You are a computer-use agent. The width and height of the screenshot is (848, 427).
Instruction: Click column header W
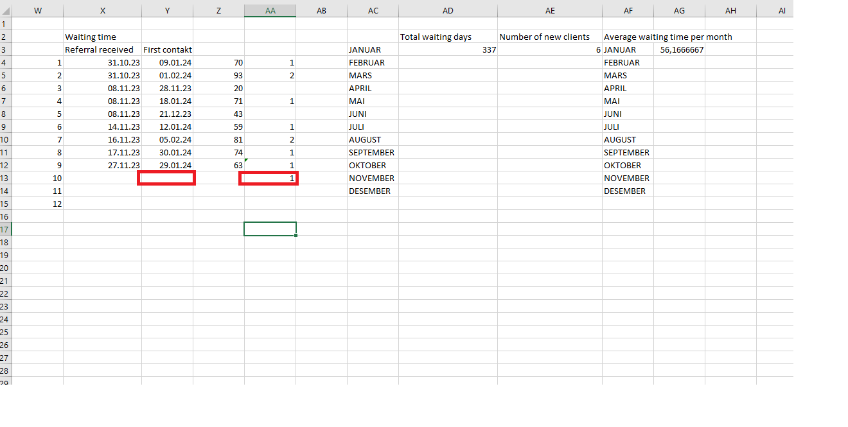click(x=38, y=10)
